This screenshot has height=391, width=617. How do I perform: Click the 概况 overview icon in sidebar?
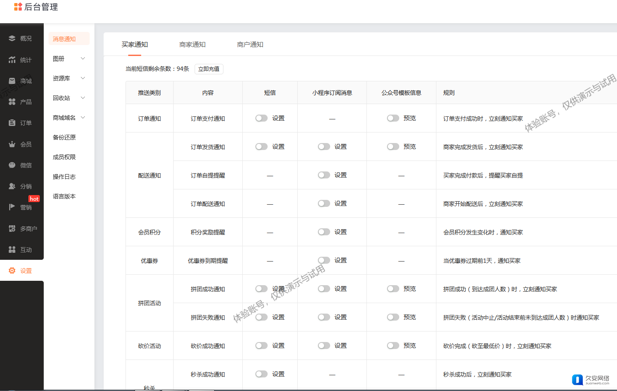click(x=12, y=38)
